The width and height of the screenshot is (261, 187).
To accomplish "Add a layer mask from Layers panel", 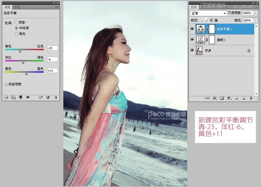I will [222, 98].
